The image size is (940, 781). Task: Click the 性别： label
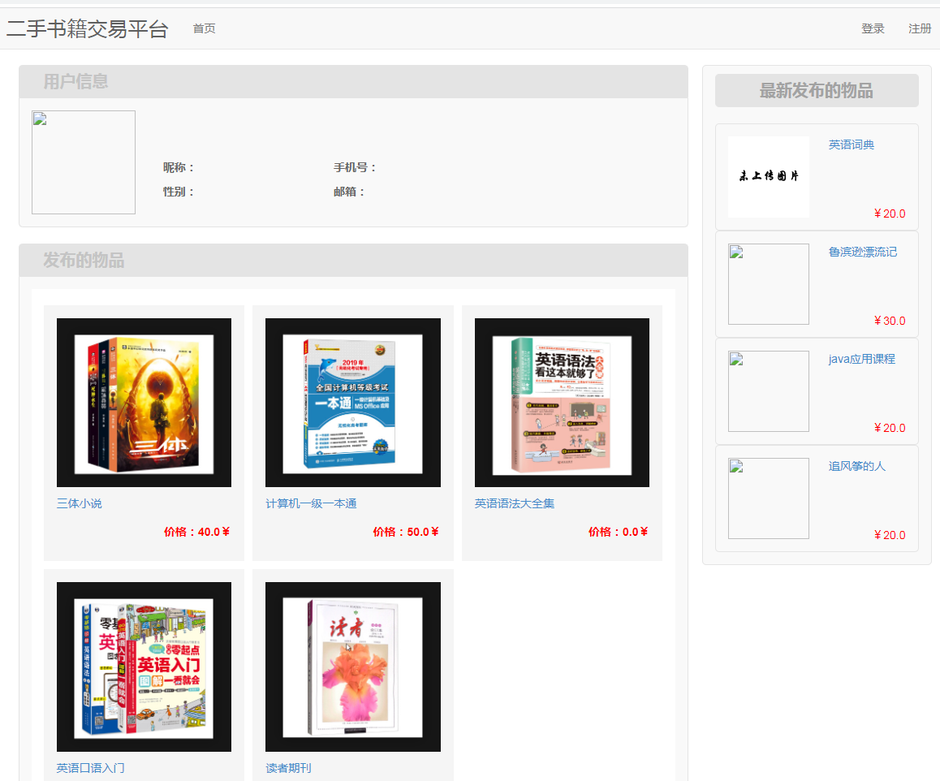click(x=179, y=192)
